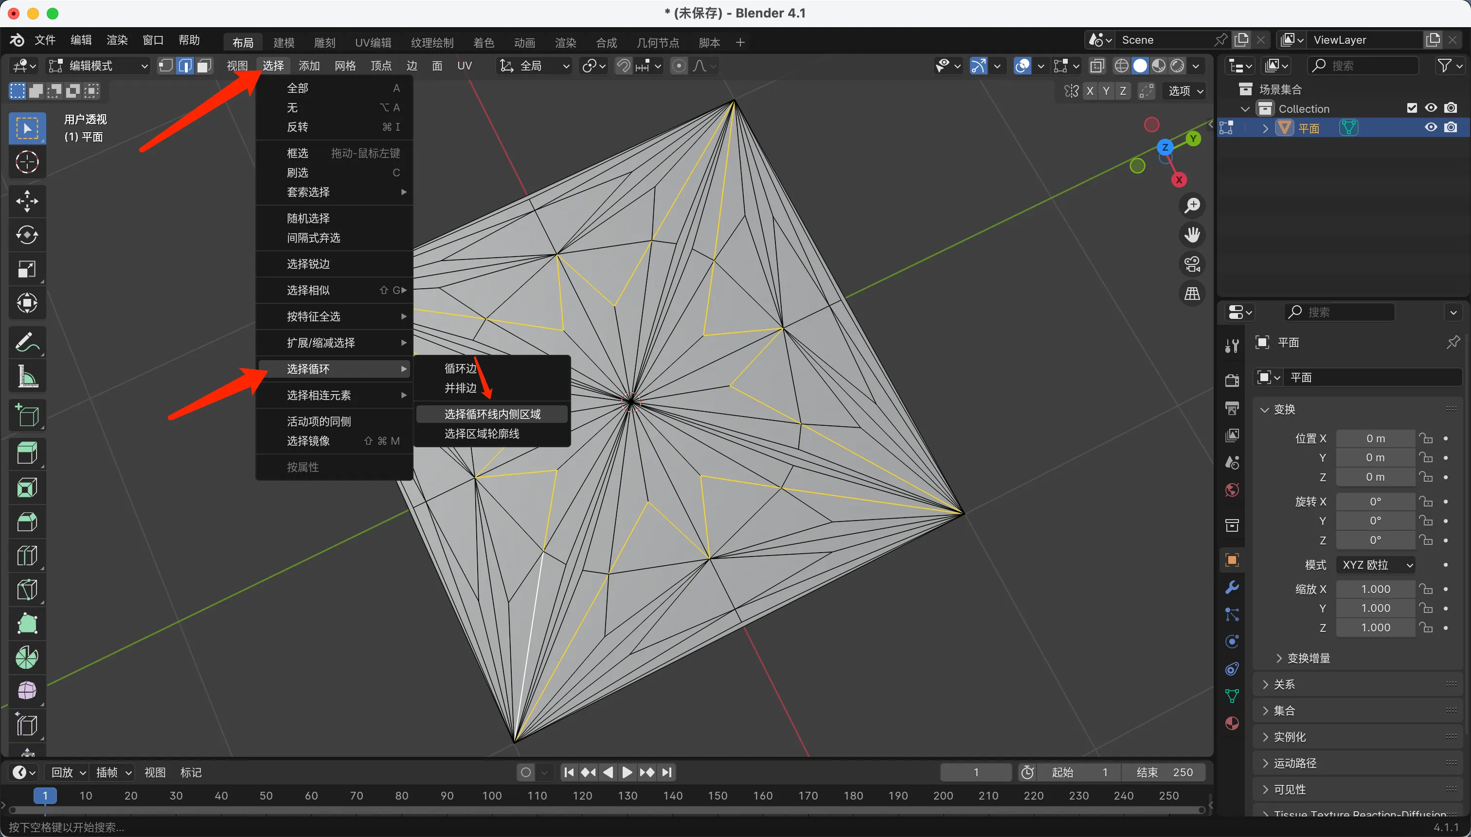Screen dimensions: 1471x837
Task: Open the 编辑模式 mode dropdown
Action: click(98, 66)
